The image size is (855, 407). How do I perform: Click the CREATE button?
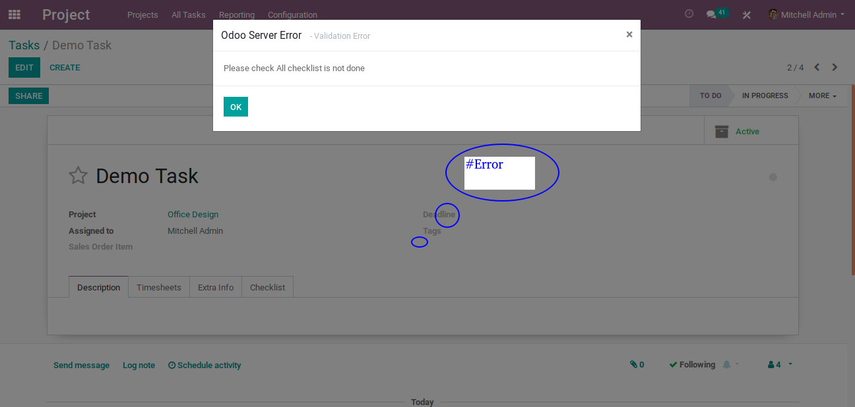pos(65,67)
